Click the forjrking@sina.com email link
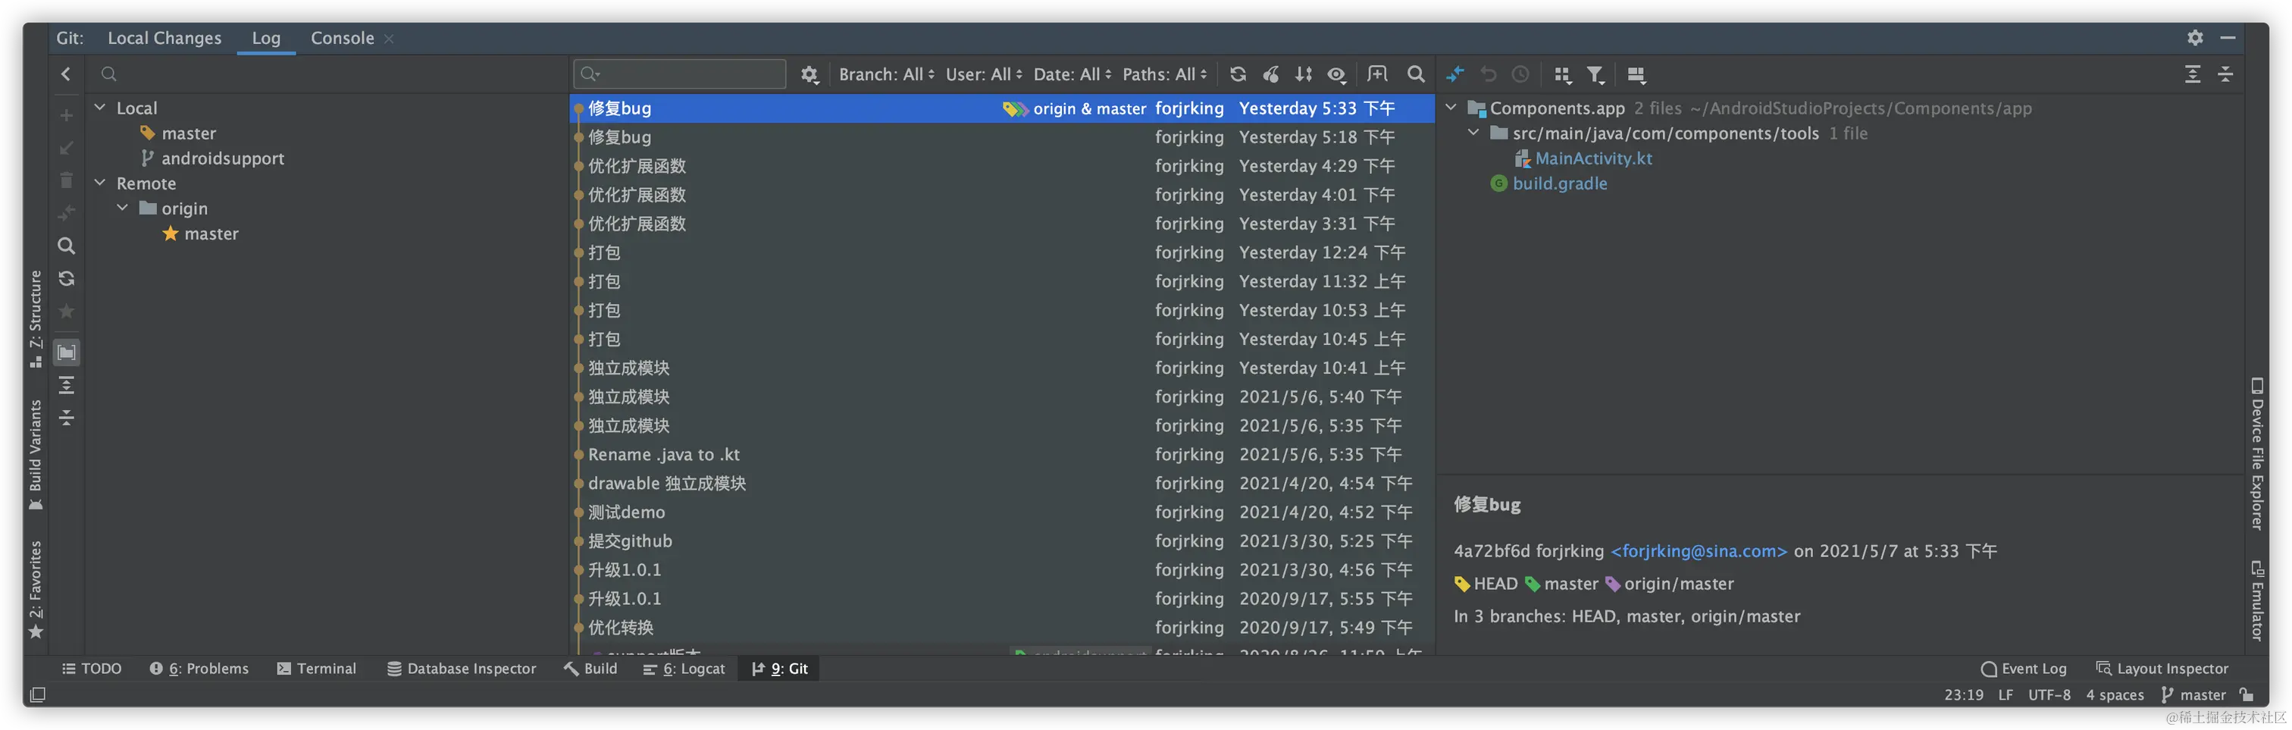2292x730 pixels. pyautogui.click(x=1699, y=551)
